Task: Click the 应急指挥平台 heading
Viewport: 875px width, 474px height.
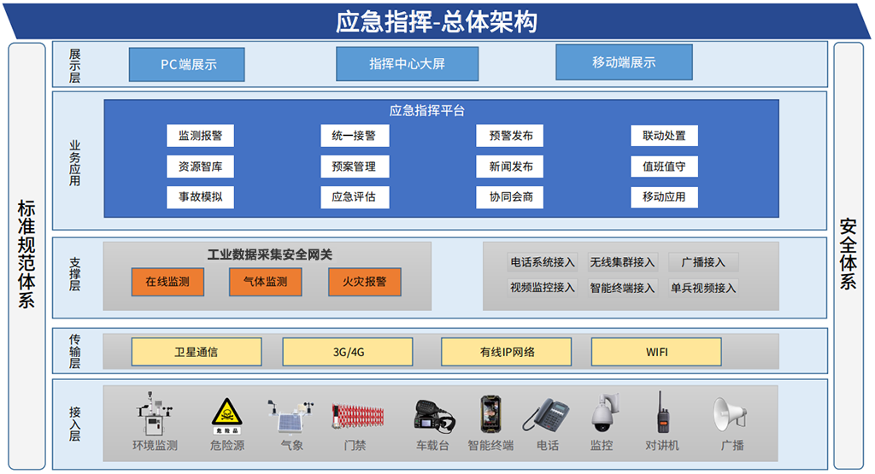Action: click(x=427, y=110)
